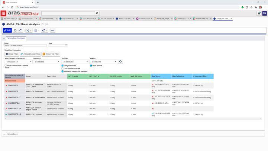Click the search magnifier icon

pos(97,13)
